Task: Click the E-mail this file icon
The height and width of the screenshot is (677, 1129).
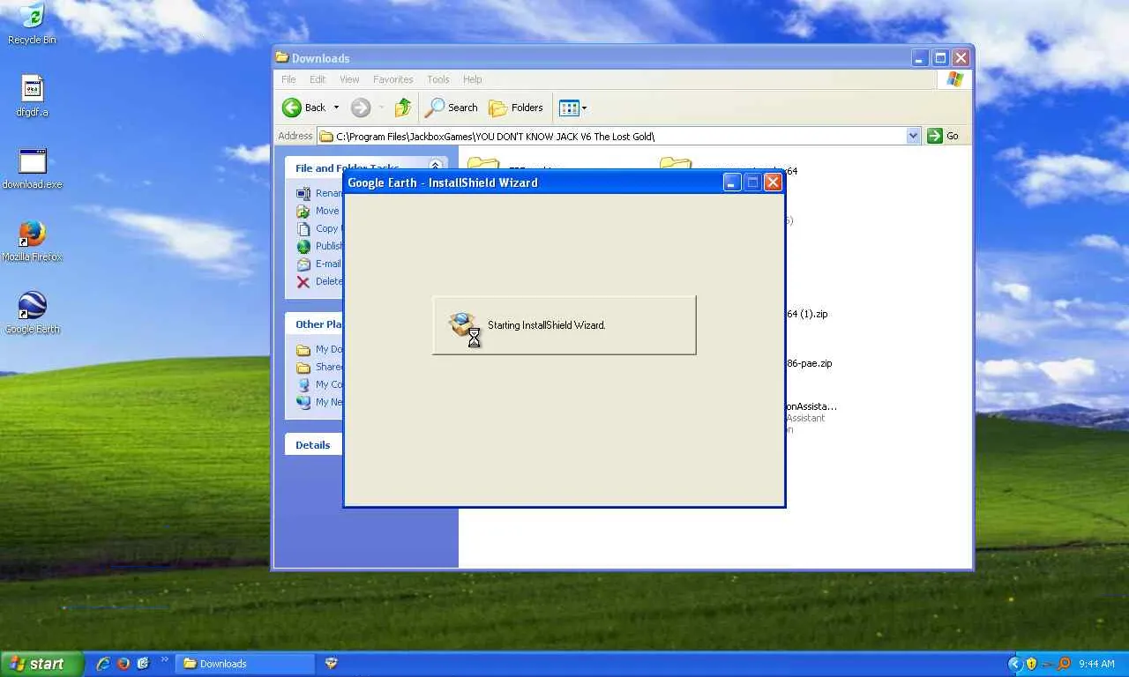Action: (x=303, y=264)
